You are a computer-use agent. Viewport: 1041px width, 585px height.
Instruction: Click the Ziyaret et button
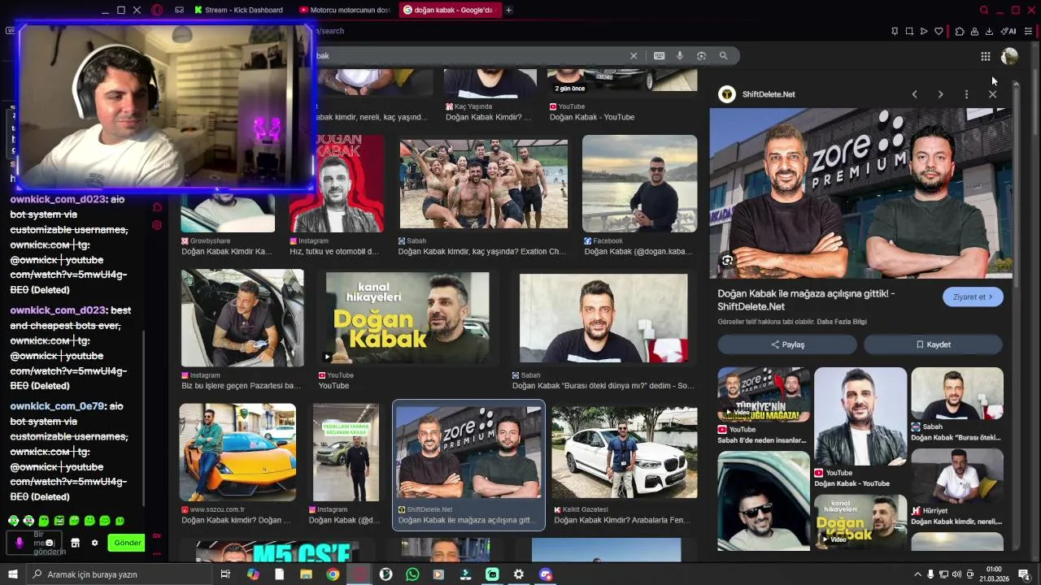973,297
